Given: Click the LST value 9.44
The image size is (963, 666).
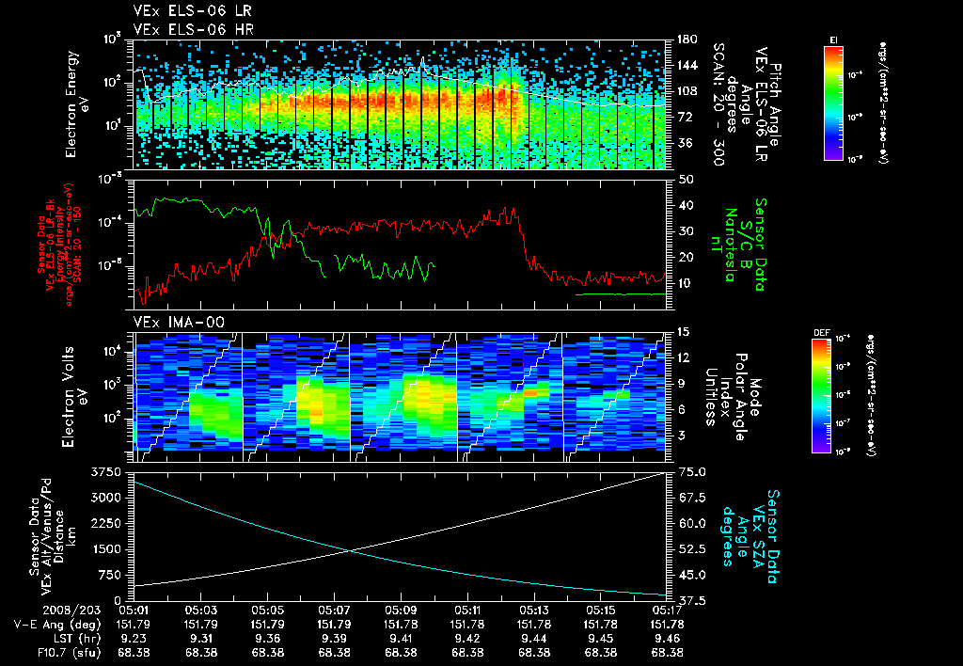Looking at the screenshot, I should pyautogui.click(x=534, y=639).
